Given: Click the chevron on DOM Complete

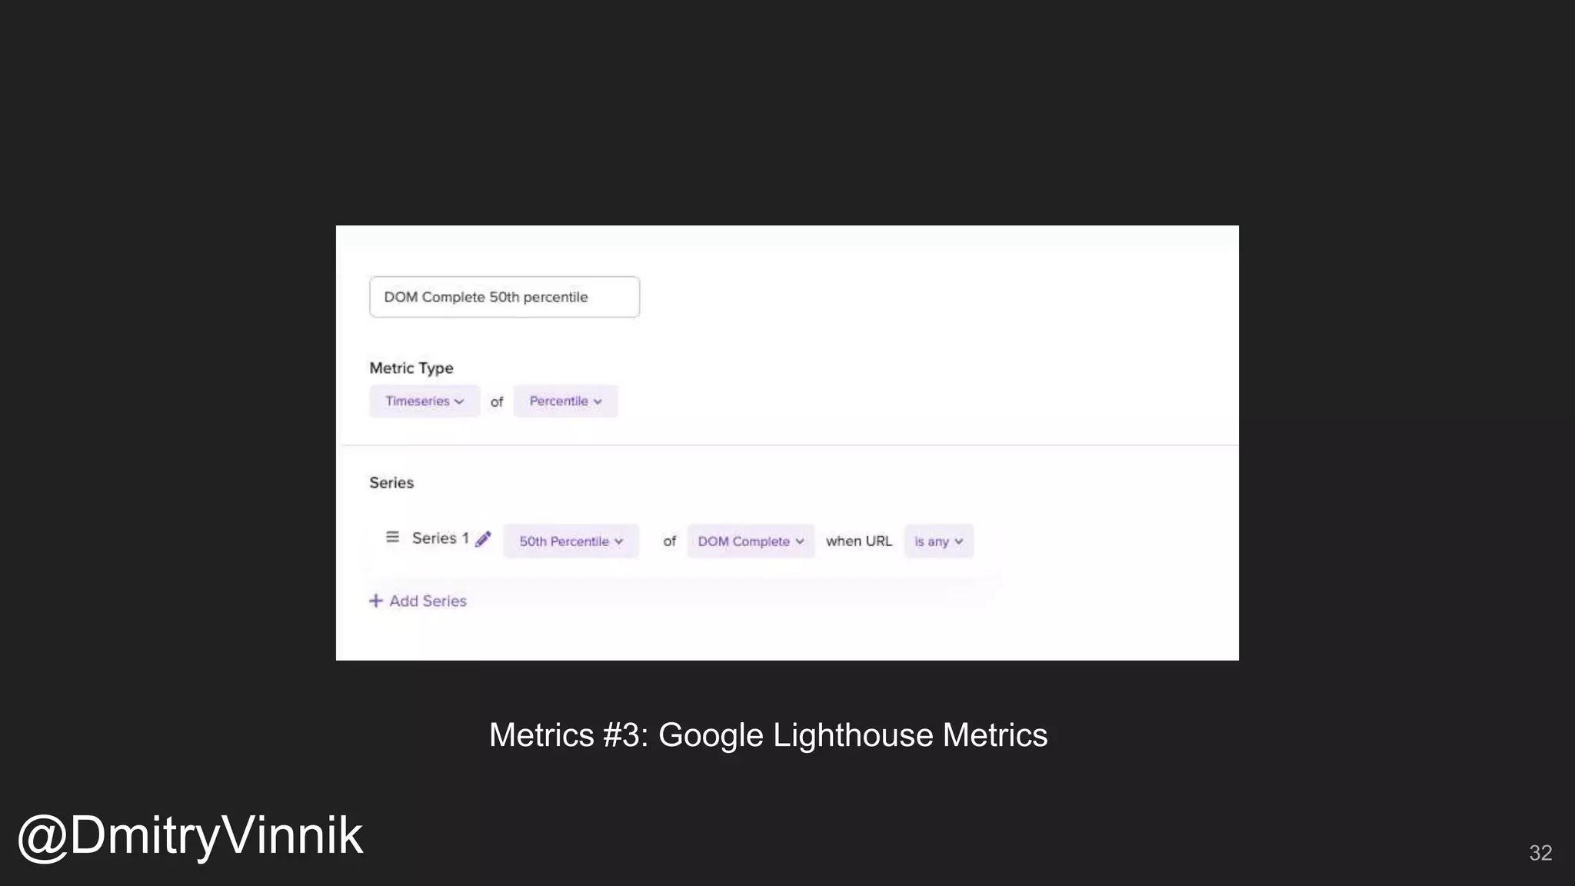Looking at the screenshot, I should pyautogui.click(x=800, y=541).
